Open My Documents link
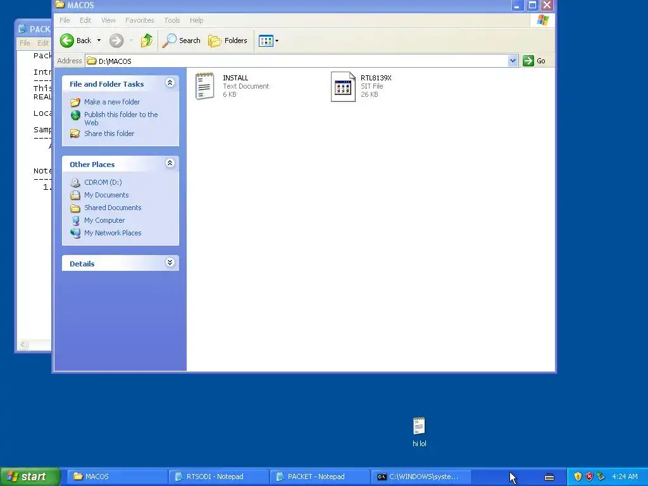The height and width of the screenshot is (486, 648). [x=106, y=195]
